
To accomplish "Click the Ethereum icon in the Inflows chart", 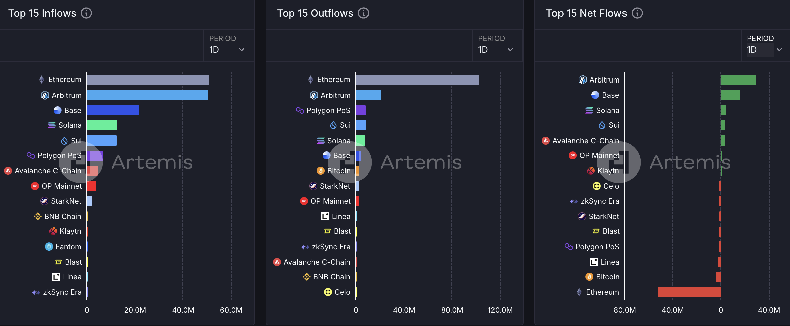I will pos(42,79).
